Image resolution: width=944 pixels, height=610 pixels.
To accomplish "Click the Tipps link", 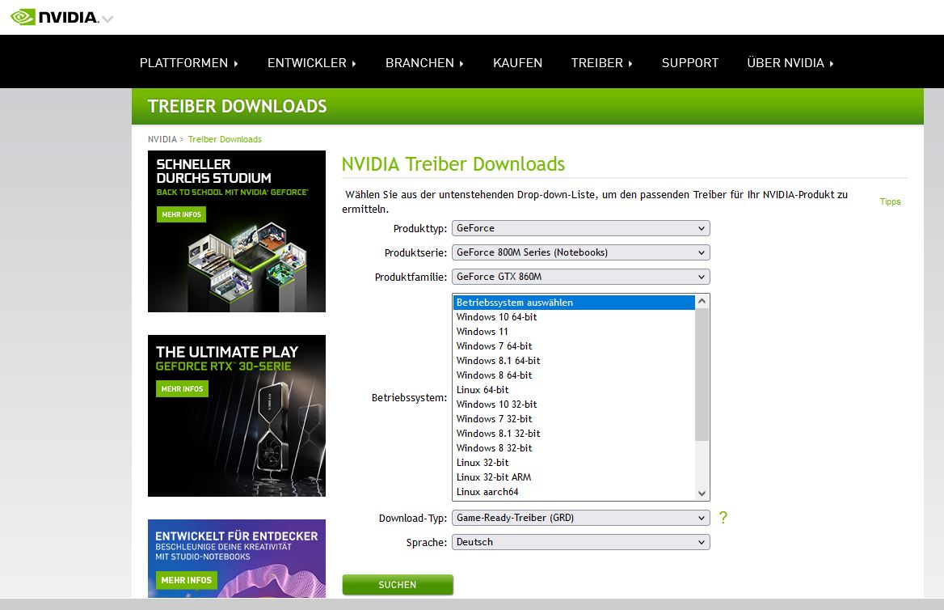I will coord(890,201).
